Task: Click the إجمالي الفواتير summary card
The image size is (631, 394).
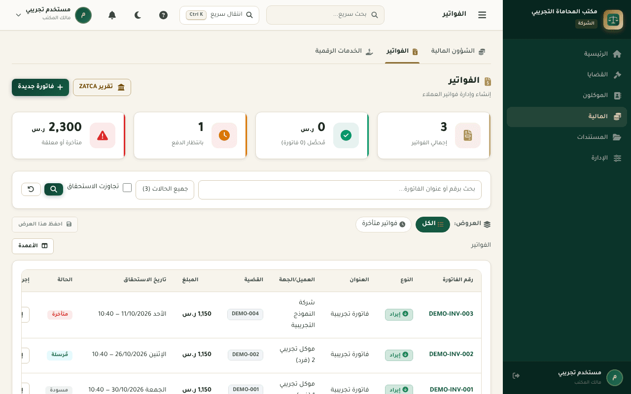Action: coord(434,135)
